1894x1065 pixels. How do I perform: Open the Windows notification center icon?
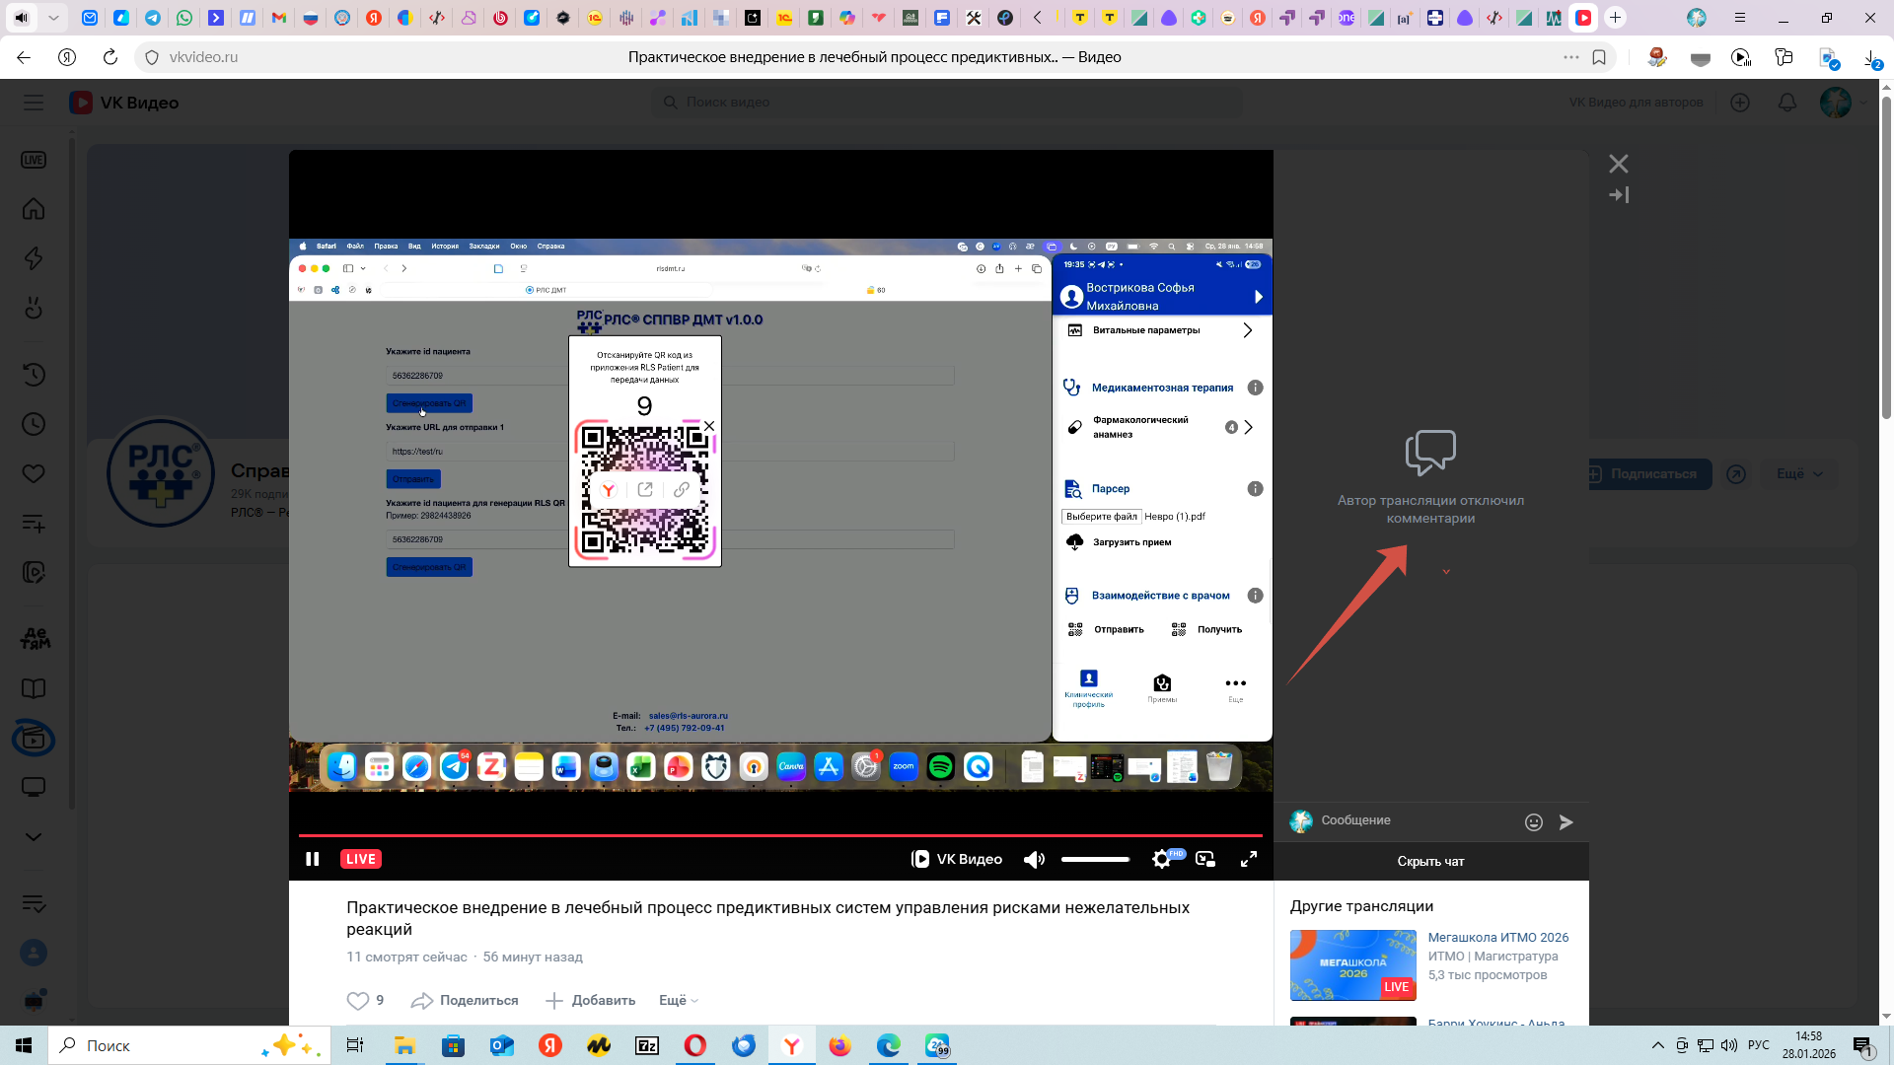tap(1862, 1045)
